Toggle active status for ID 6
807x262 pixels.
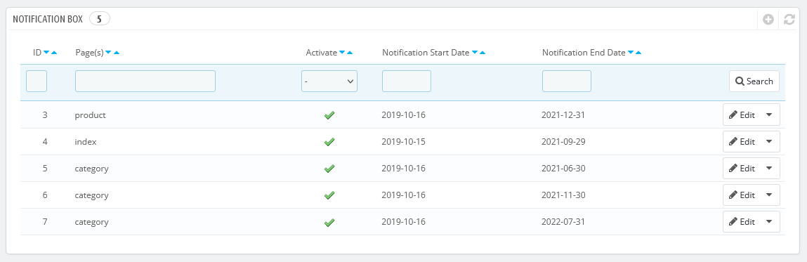(x=329, y=195)
